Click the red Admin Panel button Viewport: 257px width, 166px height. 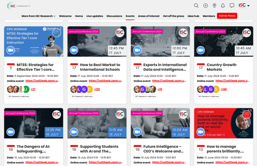[227, 16]
